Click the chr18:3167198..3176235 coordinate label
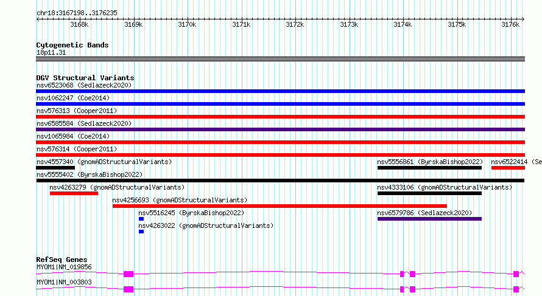 [x=77, y=13]
